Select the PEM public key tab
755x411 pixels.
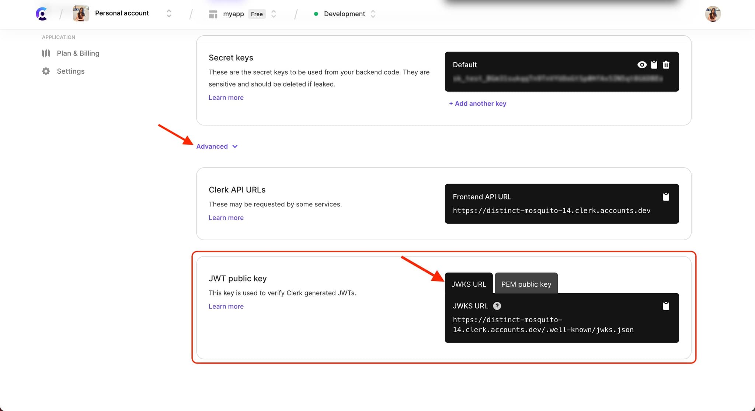coord(526,283)
